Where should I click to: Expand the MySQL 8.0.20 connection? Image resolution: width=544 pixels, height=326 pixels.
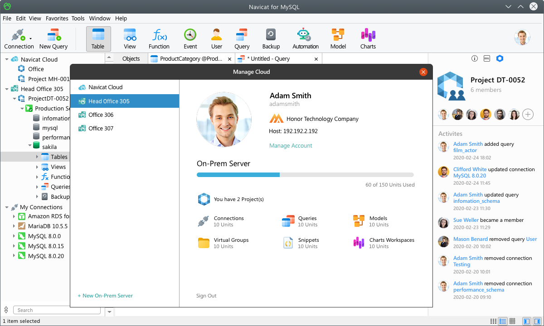[x=14, y=256]
